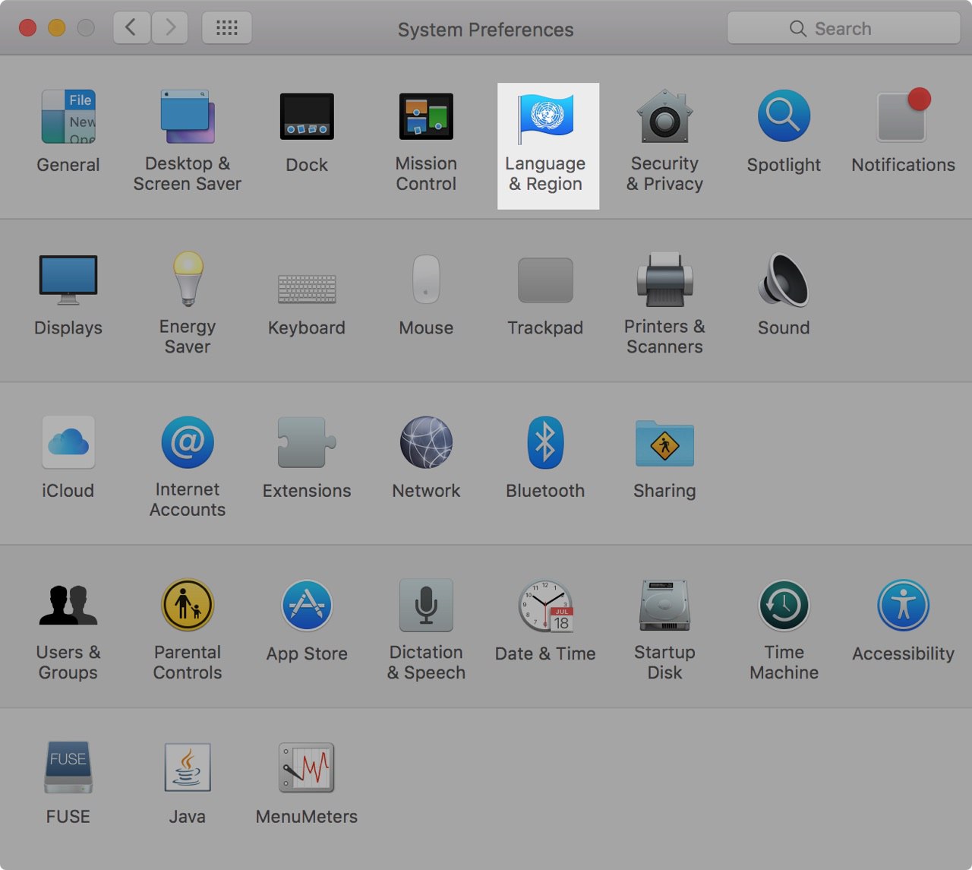Go back with the left chevron button
This screenshot has height=870, width=972.
pos(131,28)
